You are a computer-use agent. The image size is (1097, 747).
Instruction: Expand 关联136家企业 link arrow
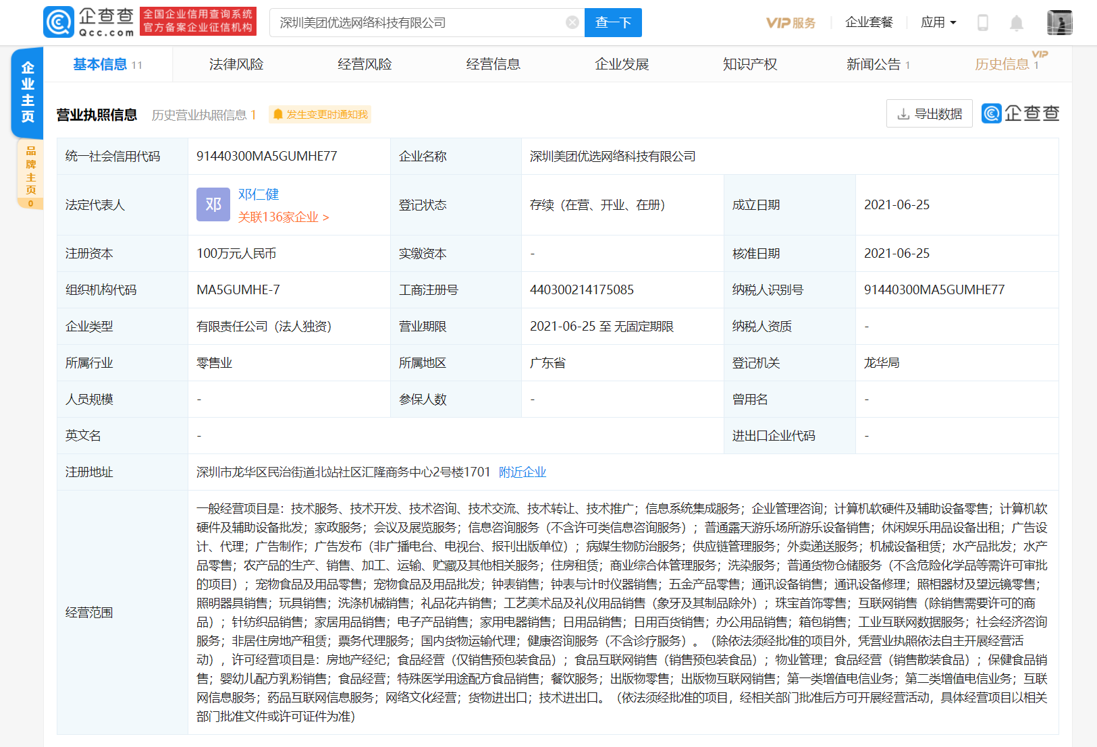(326, 217)
